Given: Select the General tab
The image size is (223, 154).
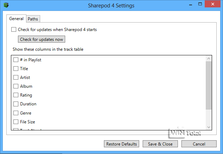Looking at the screenshot, I should pos(16,19).
